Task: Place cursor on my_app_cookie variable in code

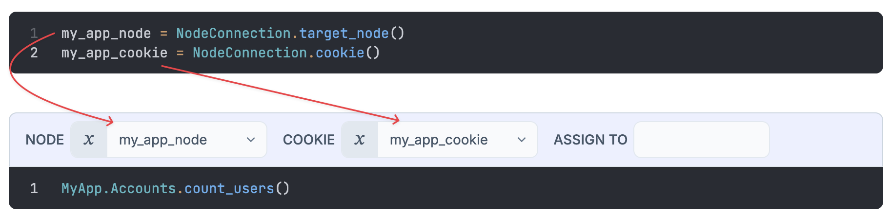Action: click(x=114, y=53)
